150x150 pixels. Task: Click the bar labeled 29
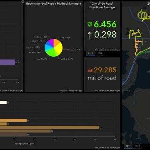(25, 131)
